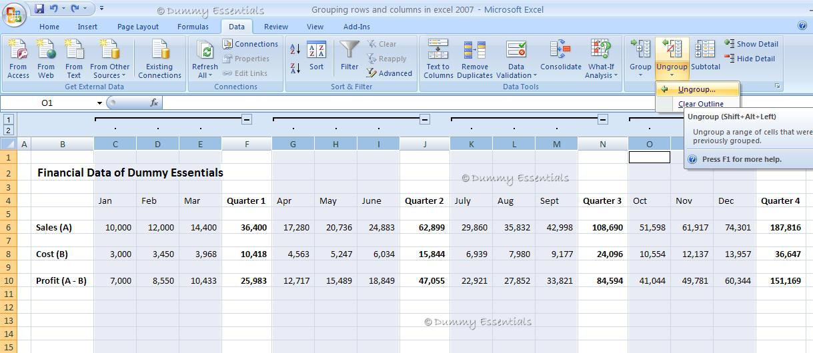Open View tab
The width and height of the screenshot is (813, 353).
(x=315, y=27)
